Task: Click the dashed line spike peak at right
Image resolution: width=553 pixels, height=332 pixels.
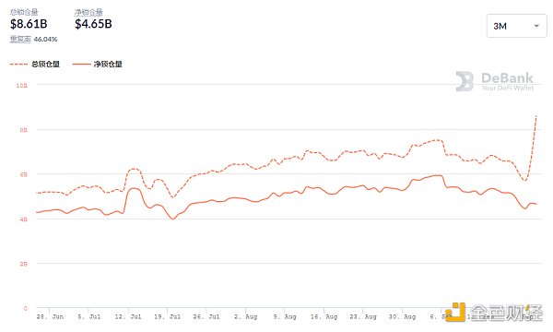Action: tap(536, 115)
